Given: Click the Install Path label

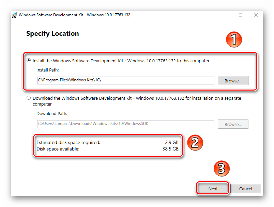Looking at the screenshot, I should click(x=48, y=70).
